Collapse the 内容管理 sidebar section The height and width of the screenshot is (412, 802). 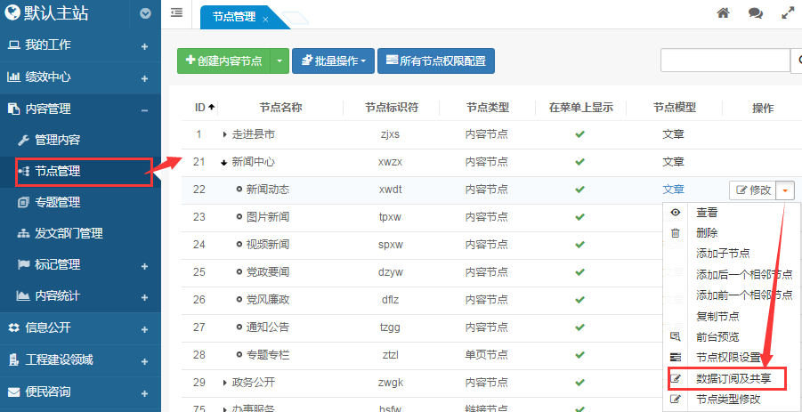[x=144, y=109]
